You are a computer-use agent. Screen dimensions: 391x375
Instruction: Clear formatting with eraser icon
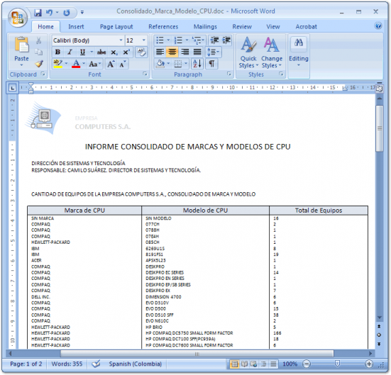coord(141,52)
